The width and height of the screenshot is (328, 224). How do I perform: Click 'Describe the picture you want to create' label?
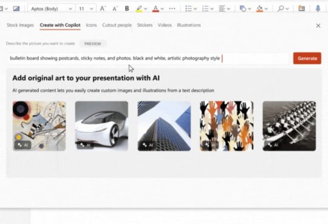click(x=41, y=44)
